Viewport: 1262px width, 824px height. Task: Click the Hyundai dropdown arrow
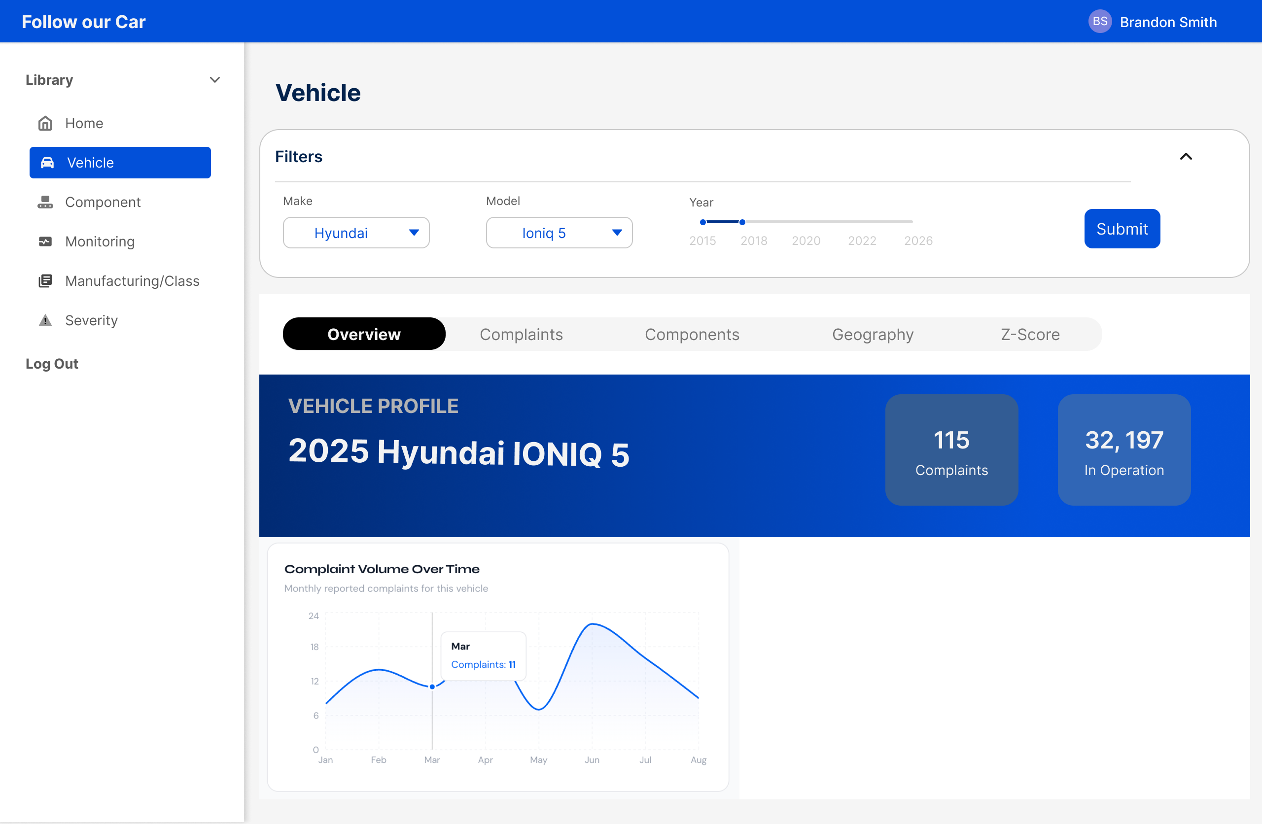click(x=414, y=233)
